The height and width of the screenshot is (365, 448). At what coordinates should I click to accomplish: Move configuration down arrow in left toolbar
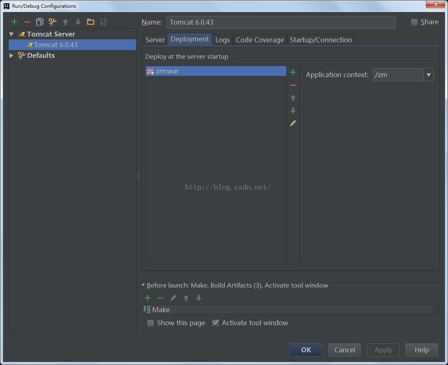(x=78, y=22)
